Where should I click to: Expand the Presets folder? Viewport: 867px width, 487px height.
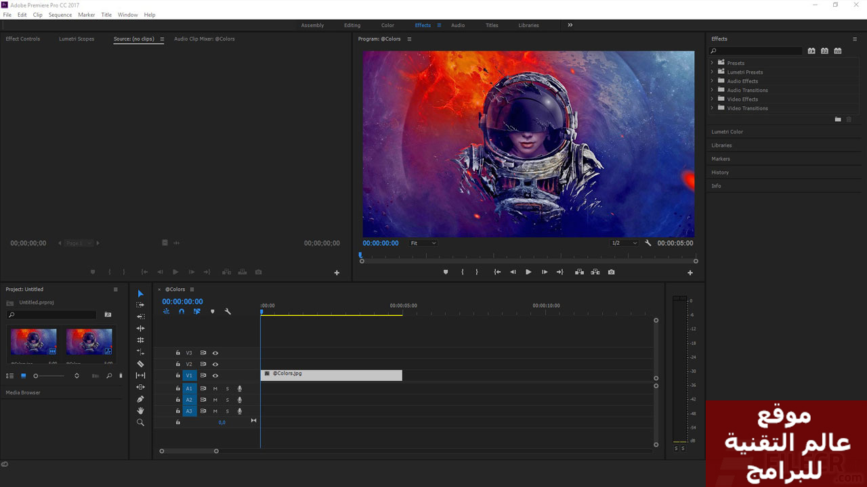point(712,63)
